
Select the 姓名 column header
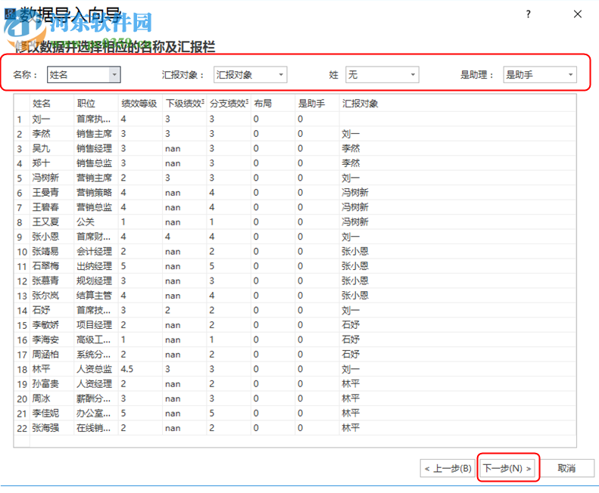point(51,104)
